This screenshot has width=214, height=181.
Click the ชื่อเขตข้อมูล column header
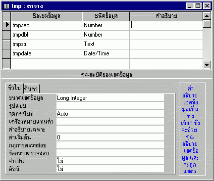(47, 16)
